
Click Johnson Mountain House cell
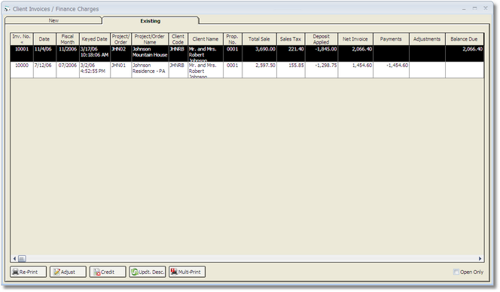(150, 53)
